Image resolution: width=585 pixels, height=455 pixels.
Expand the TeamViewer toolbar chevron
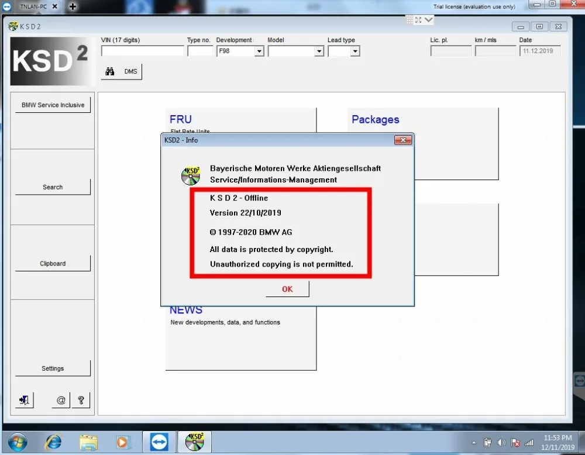coord(429,20)
